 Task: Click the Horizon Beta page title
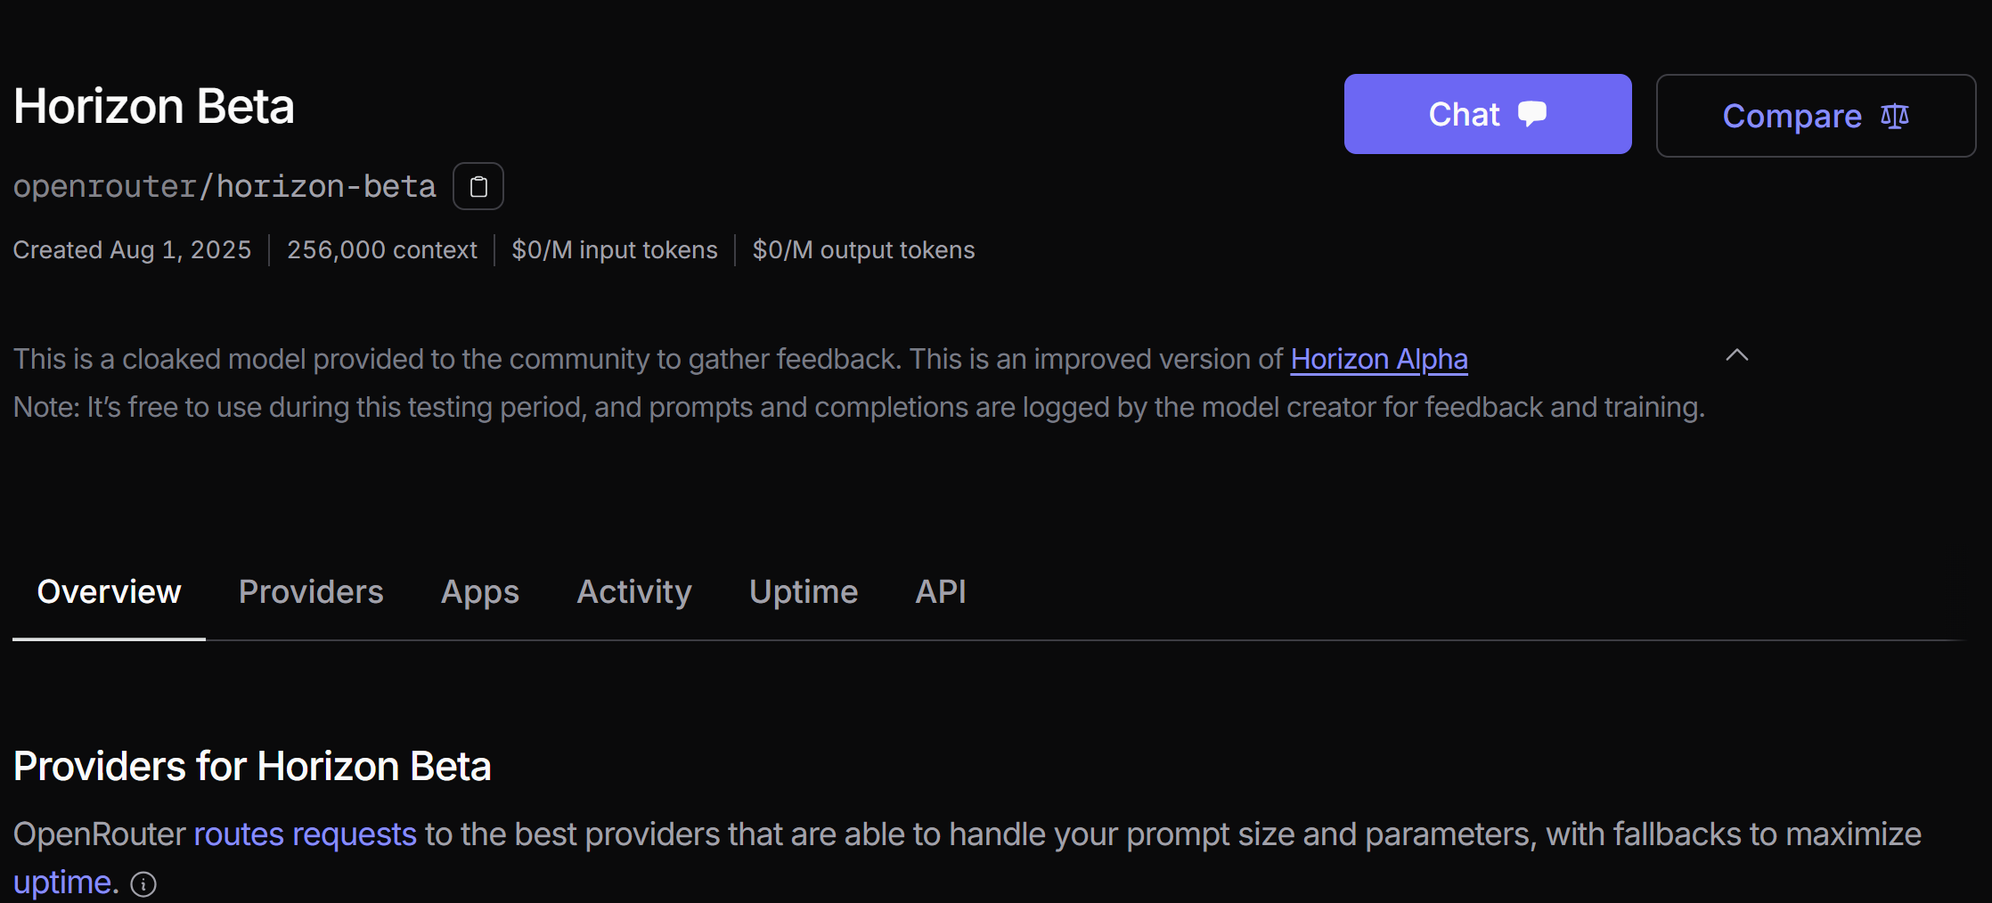153,107
